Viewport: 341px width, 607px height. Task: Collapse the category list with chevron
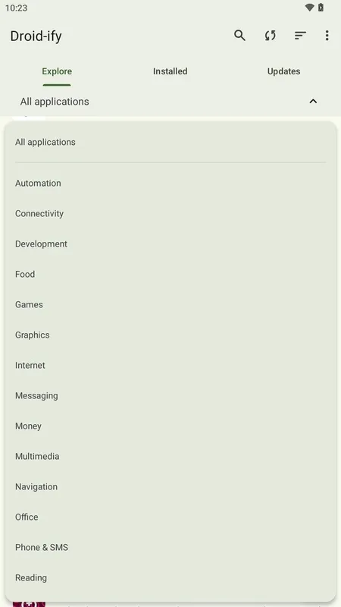coord(313,102)
